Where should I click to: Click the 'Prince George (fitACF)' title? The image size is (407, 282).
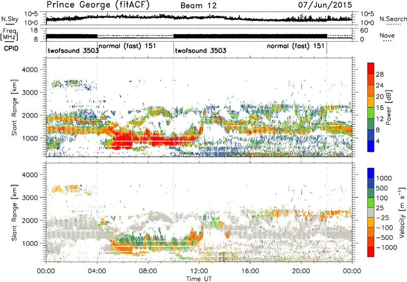coord(98,5)
